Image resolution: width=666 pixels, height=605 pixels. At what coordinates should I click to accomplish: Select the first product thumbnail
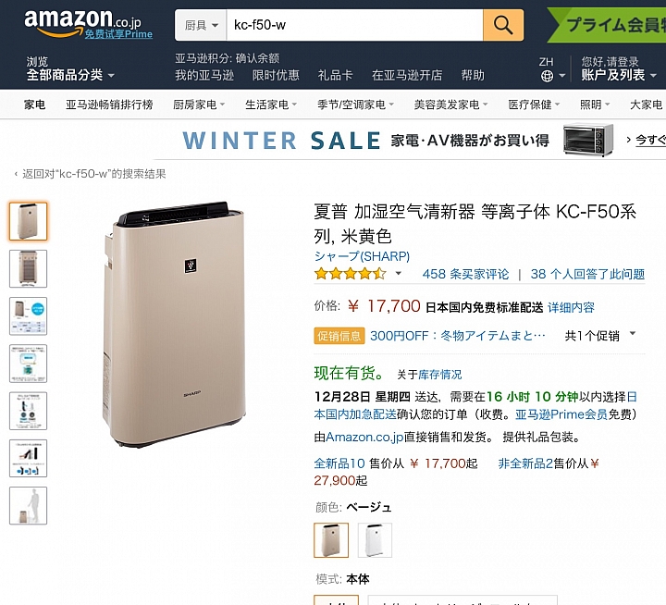pos(28,221)
